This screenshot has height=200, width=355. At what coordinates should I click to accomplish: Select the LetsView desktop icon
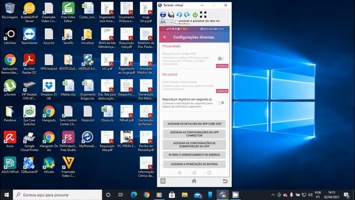(10, 36)
